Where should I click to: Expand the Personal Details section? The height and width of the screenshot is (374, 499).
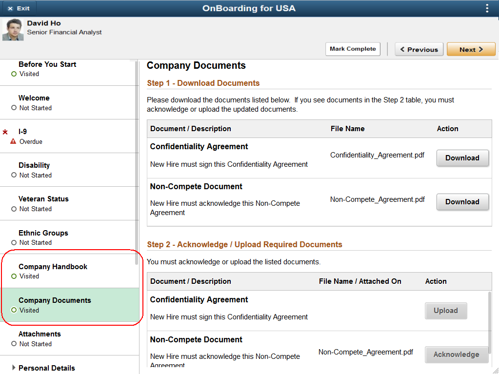click(x=14, y=368)
